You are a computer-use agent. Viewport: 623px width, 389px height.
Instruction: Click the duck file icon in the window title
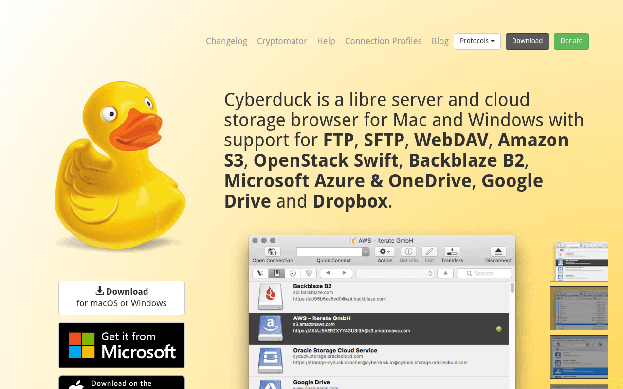[x=353, y=241]
